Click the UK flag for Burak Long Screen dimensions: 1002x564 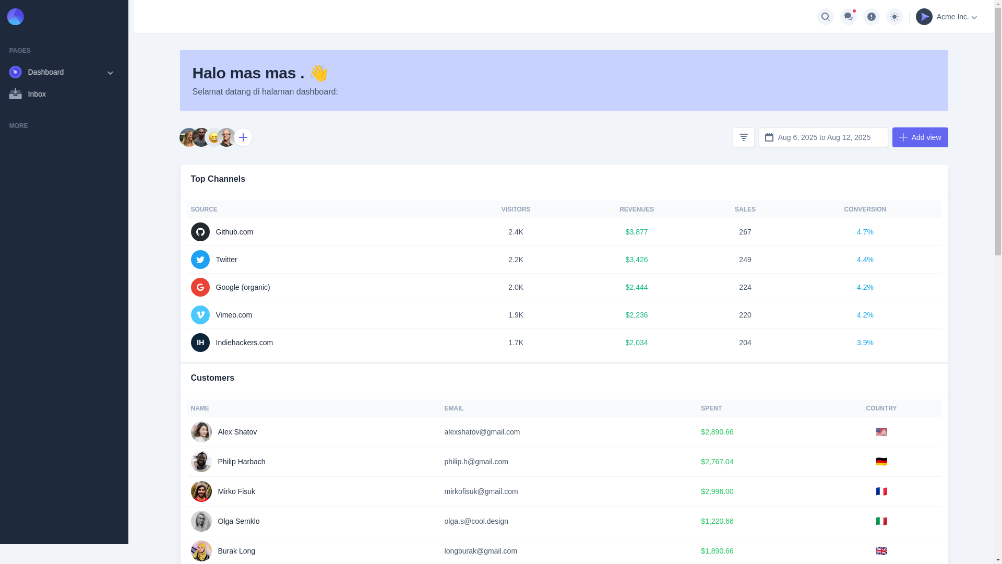881,551
